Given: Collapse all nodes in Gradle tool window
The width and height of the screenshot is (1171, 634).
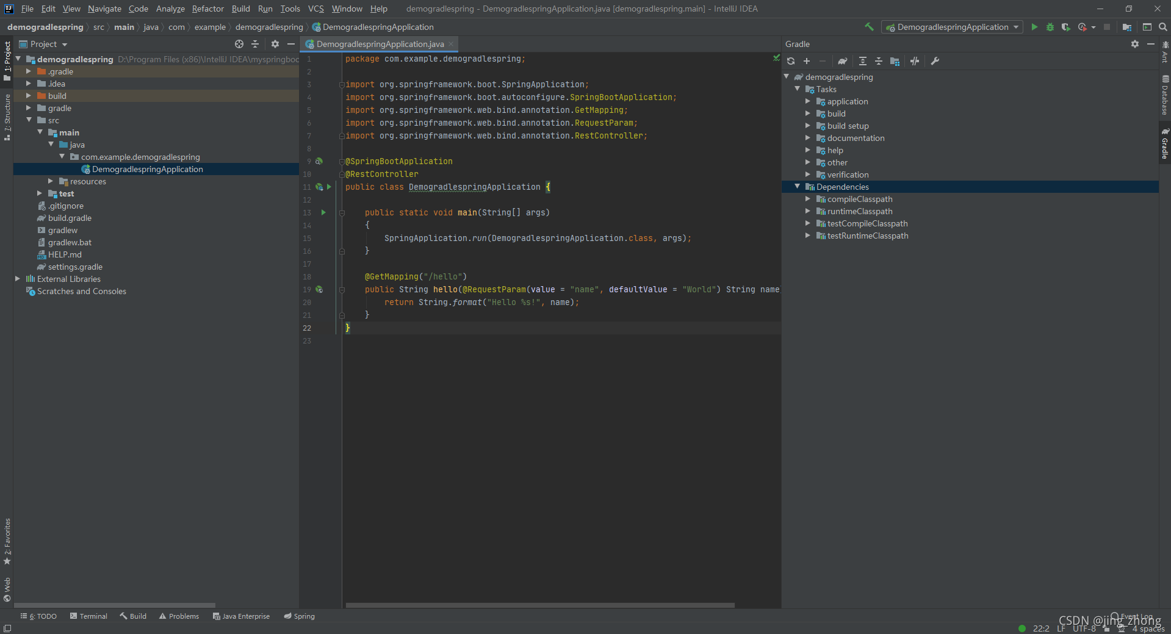Looking at the screenshot, I should 879,61.
